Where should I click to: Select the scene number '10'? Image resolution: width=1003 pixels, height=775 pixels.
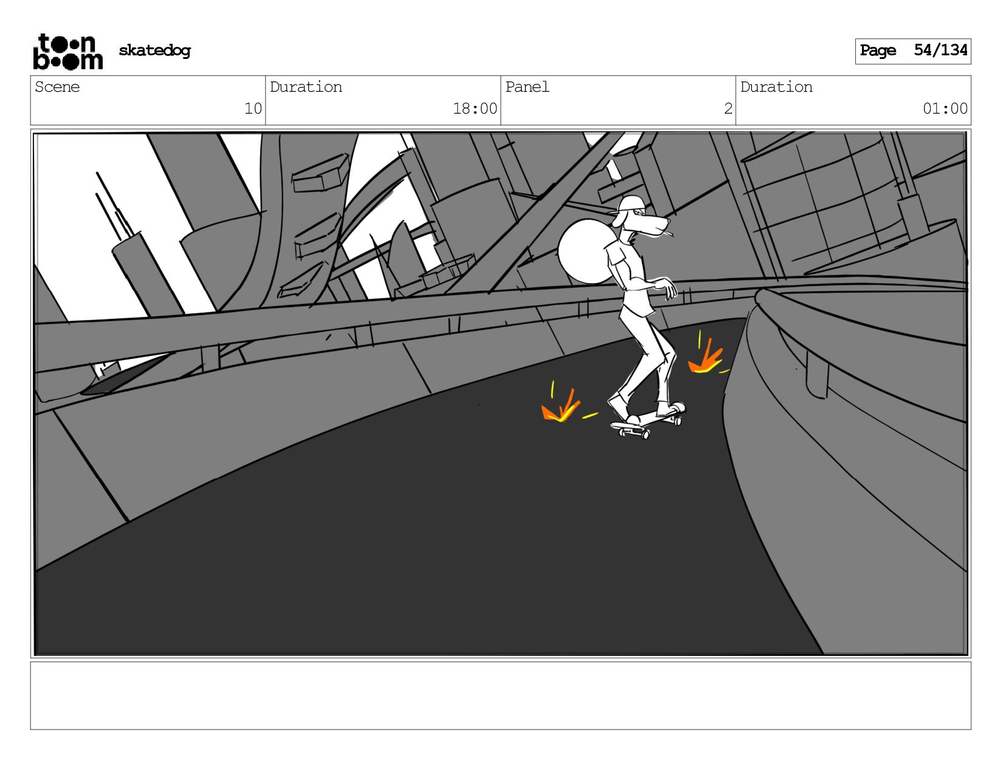253,109
